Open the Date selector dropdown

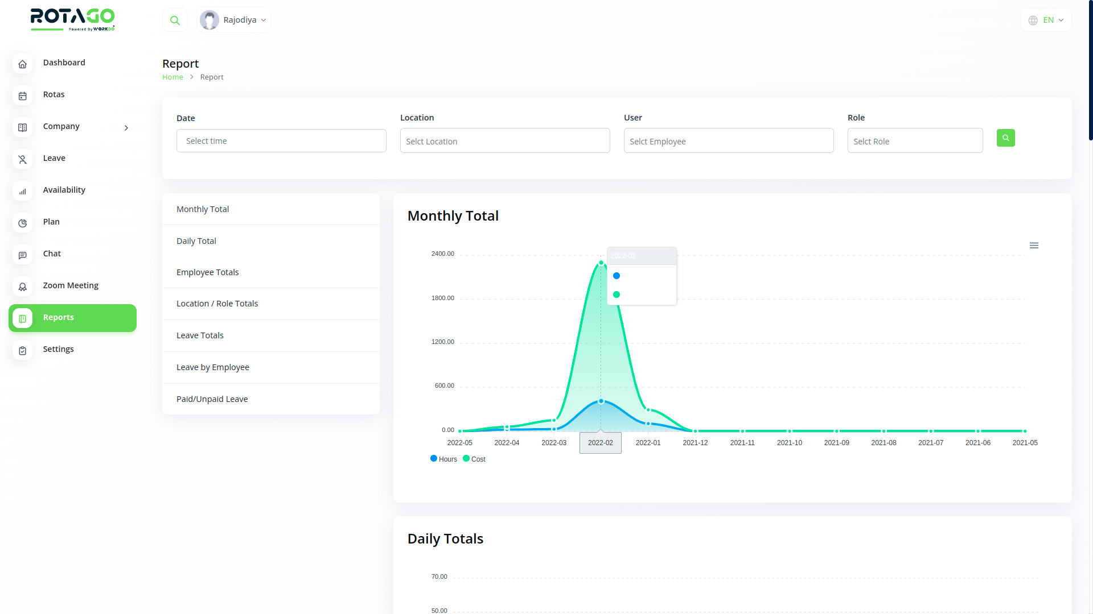[281, 141]
